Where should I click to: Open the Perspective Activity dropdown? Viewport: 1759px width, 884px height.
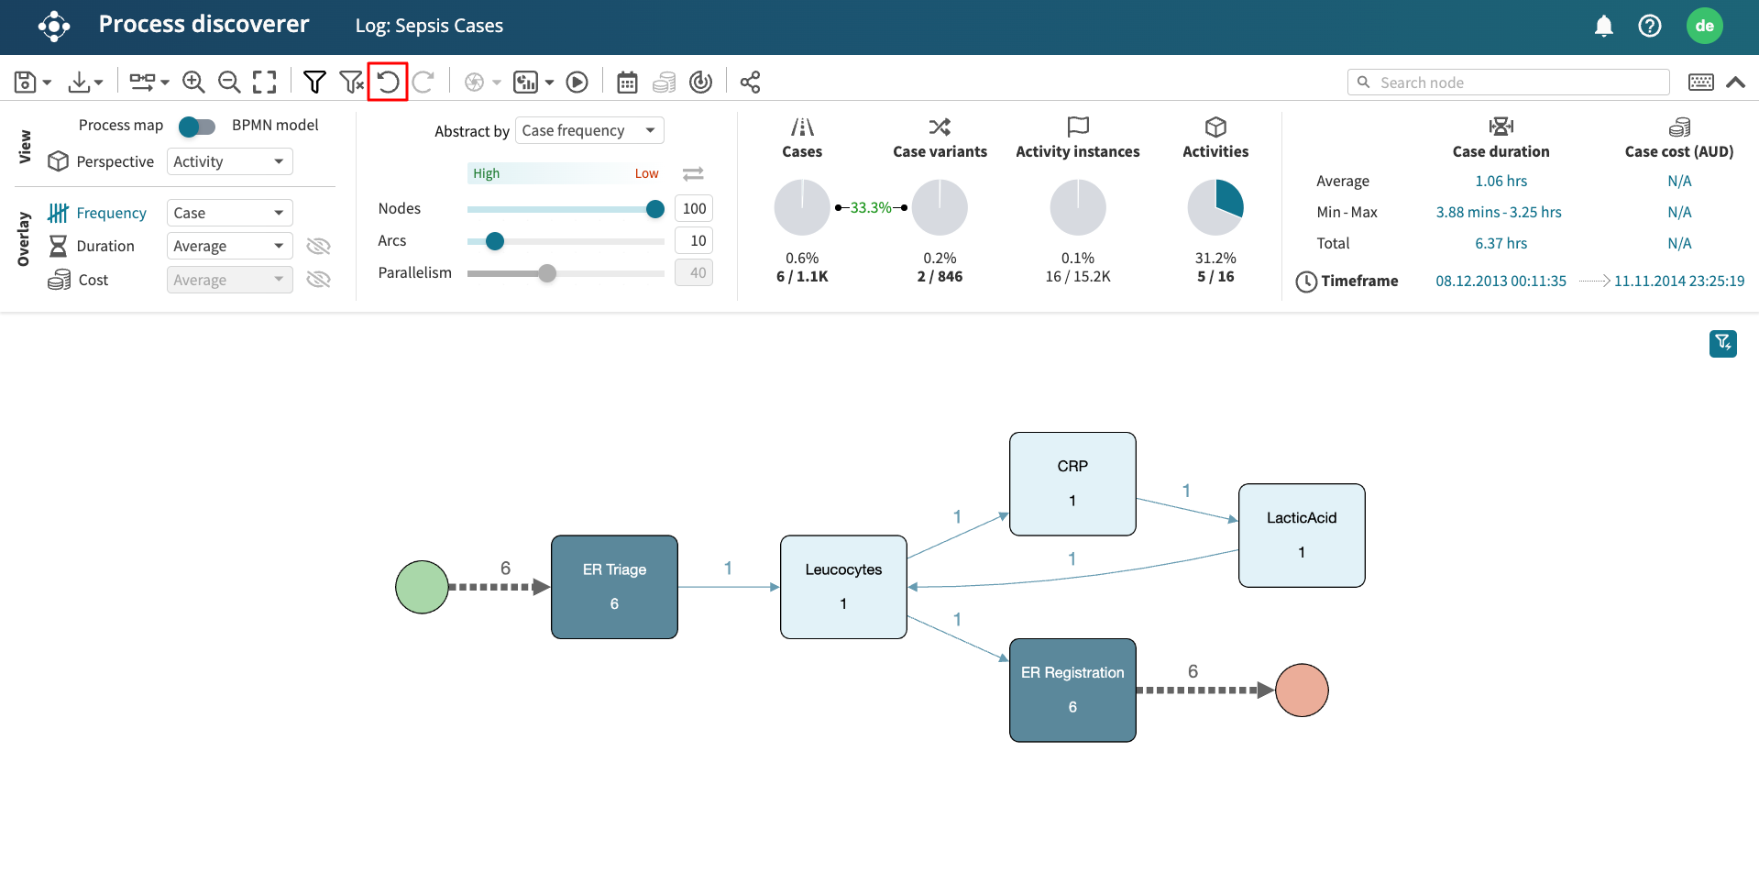pyautogui.click(x=229, y=162)
